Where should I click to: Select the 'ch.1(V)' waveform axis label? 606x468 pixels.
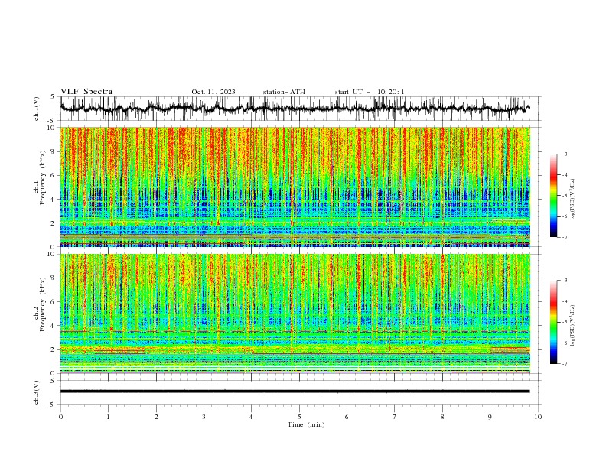(x=37, y=109)
